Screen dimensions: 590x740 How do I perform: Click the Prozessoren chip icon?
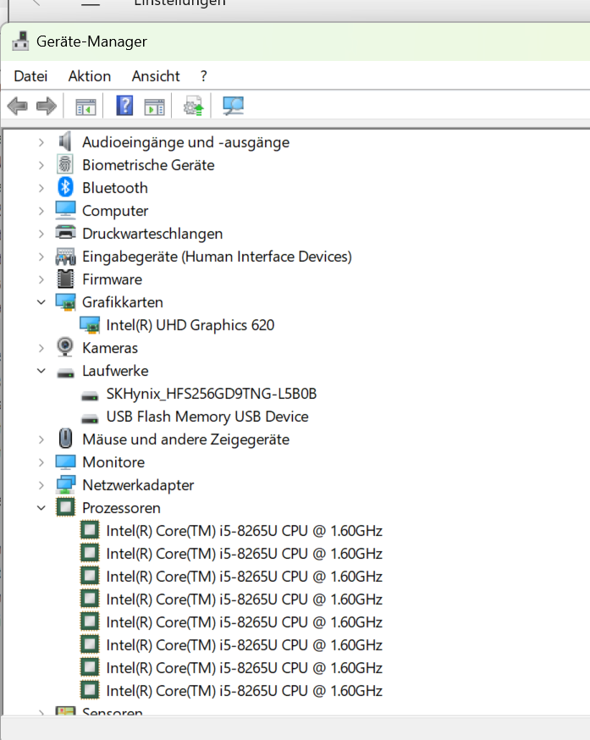pyautogui.click(x=65, y=507)
